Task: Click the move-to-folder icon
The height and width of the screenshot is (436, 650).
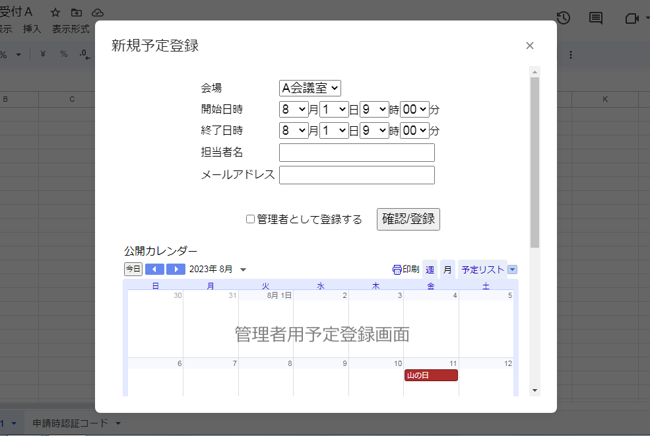Action: (x=77, y=13)
